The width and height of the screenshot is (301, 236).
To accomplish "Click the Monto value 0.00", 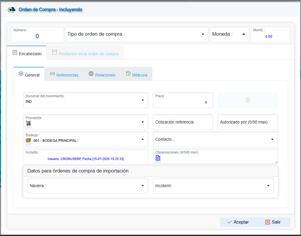I will point(268,37).
